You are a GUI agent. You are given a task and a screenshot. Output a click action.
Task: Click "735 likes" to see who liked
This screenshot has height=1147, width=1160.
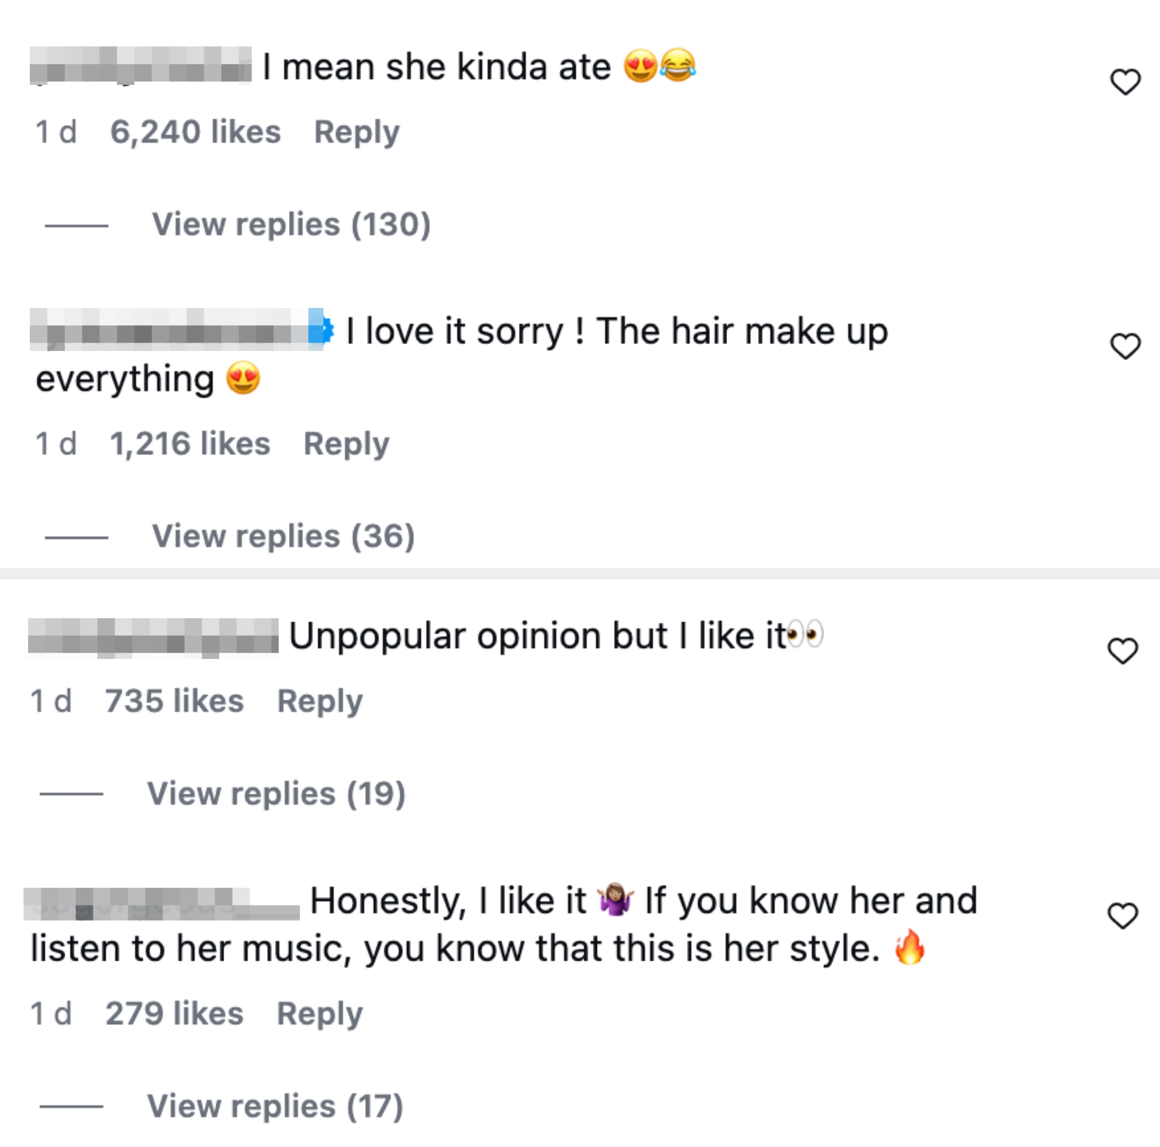174,700
